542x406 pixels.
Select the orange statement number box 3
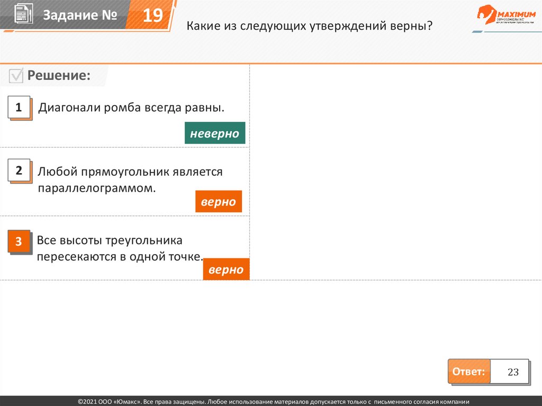20,242
